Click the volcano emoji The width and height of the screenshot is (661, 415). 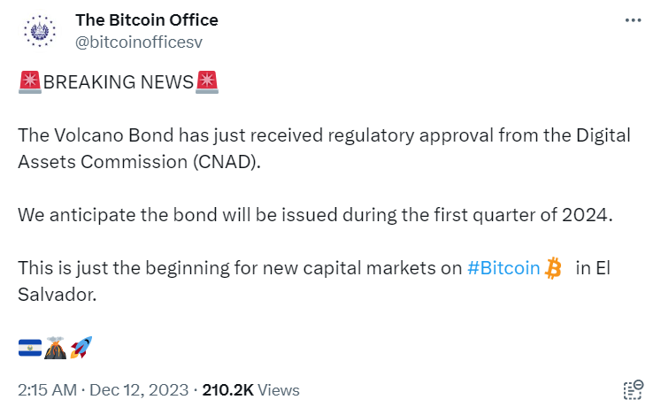point(55,348)
